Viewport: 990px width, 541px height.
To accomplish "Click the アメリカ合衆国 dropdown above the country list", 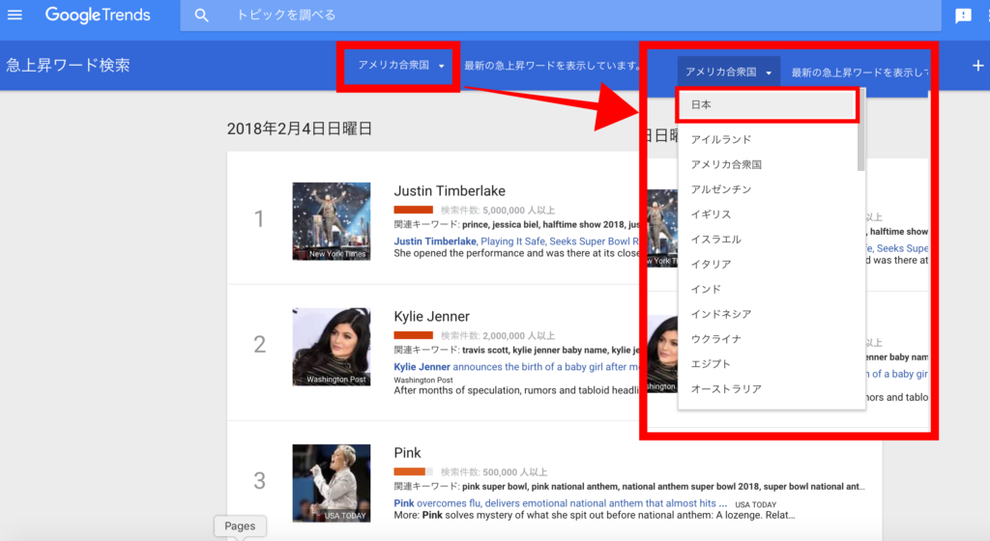I will [729, 71].
